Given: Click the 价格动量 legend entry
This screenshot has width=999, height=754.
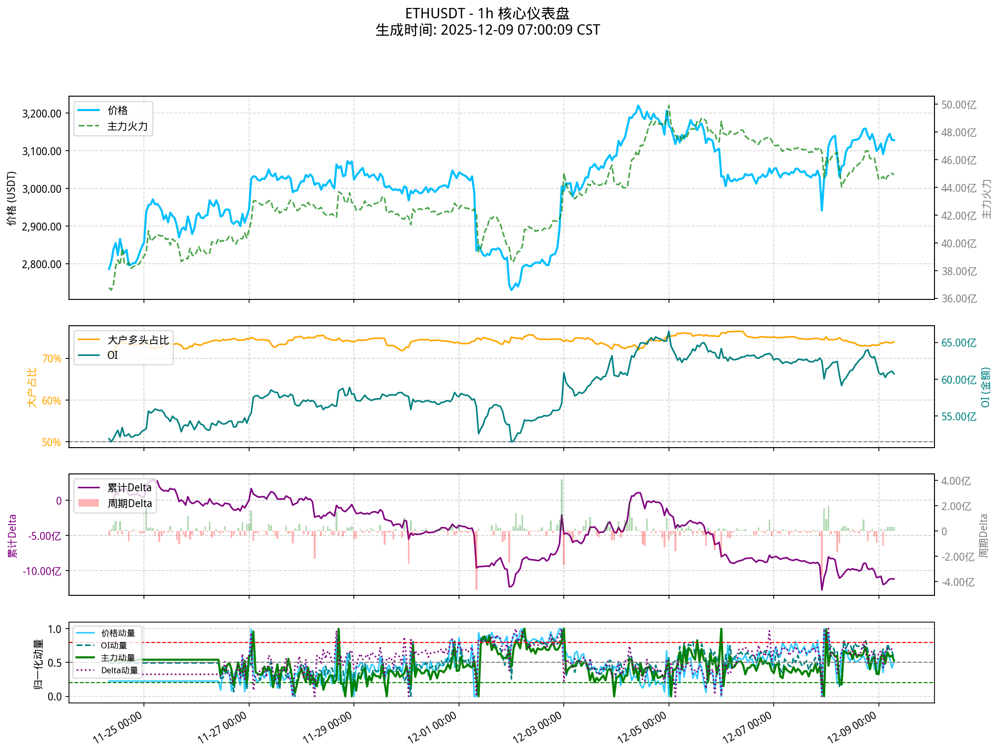Looking at the screenshot, I should click(118, 633).
